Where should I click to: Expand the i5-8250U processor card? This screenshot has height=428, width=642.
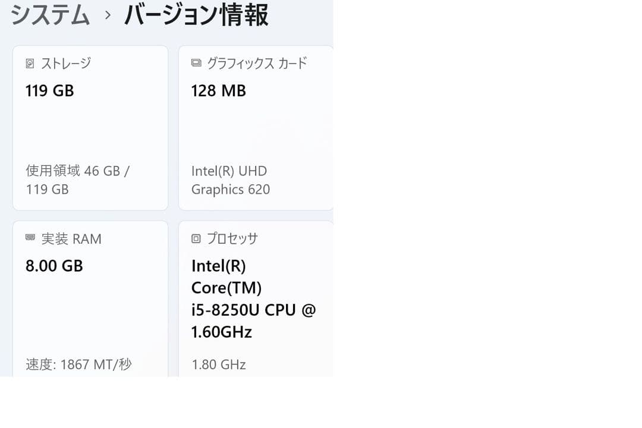pyautogui.click(x=256, y=297)
